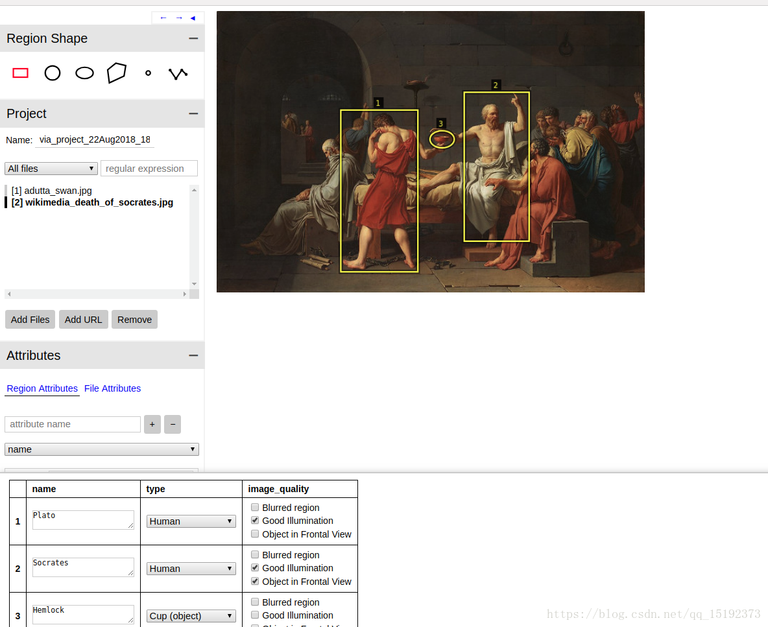
Task: Toggle Blurred region for row 3 Hemlock
Action: tap(255, 602)
